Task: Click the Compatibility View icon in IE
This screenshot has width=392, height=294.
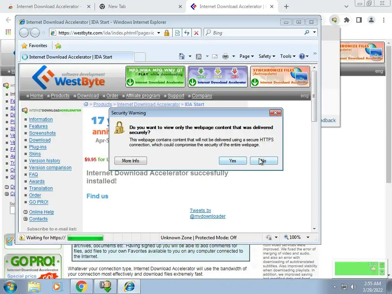Action: (x=177, y=33)
